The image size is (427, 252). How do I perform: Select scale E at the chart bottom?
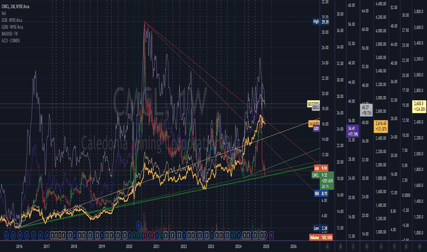381,247
